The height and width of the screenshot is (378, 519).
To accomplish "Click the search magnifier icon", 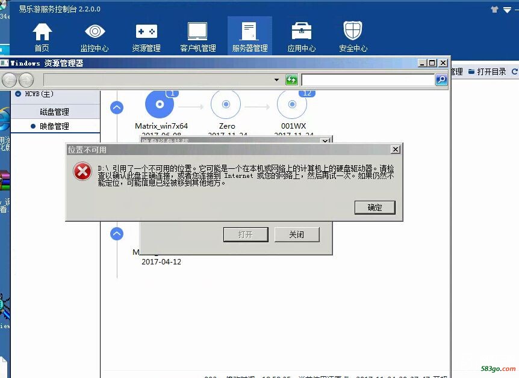I will (x=441, y=80).
